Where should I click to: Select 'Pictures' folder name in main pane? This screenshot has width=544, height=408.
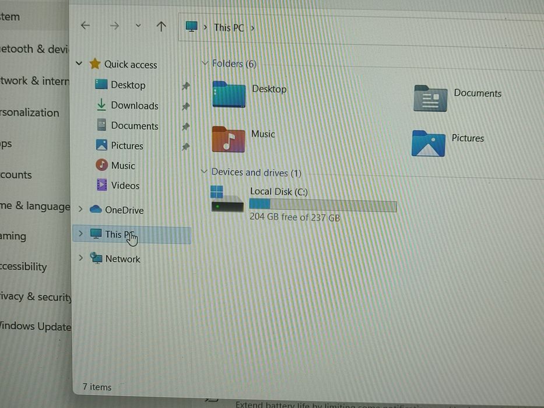pyautogui.click(x=468, y=138)
